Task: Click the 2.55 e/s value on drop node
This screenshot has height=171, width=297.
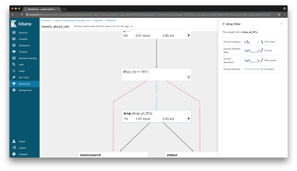Action: [168, 119]
